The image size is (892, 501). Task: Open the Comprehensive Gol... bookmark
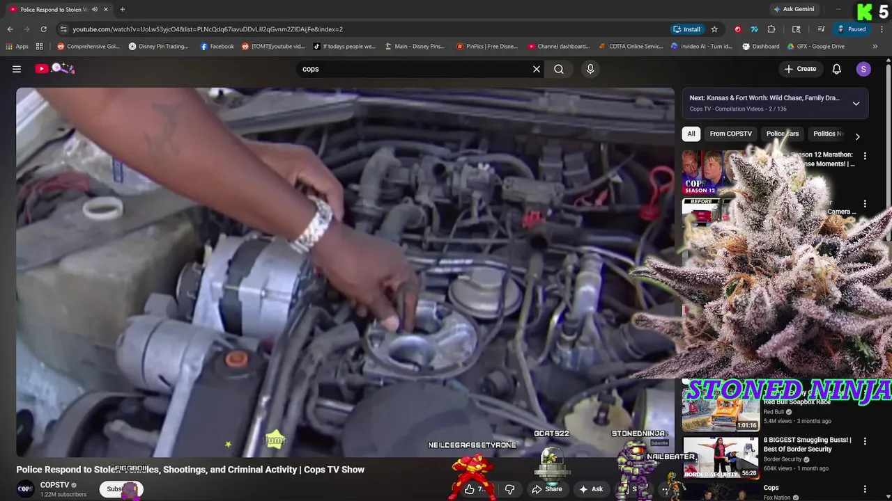(89, 47)
